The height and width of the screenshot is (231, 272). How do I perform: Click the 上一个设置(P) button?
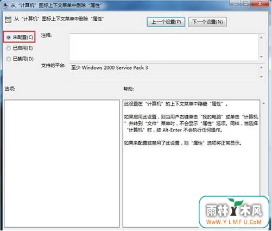pos(166,22)
